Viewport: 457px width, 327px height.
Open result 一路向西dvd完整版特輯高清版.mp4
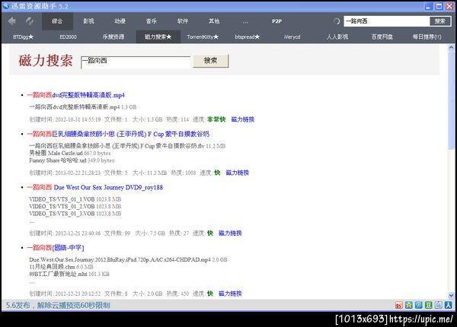(x=75, y=95)
